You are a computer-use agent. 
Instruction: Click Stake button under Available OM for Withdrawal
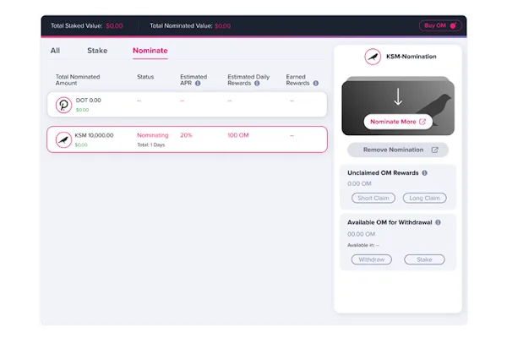click(424, 259)
